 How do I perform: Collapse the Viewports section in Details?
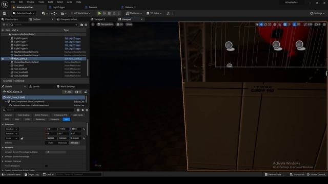tap(3, 148)
